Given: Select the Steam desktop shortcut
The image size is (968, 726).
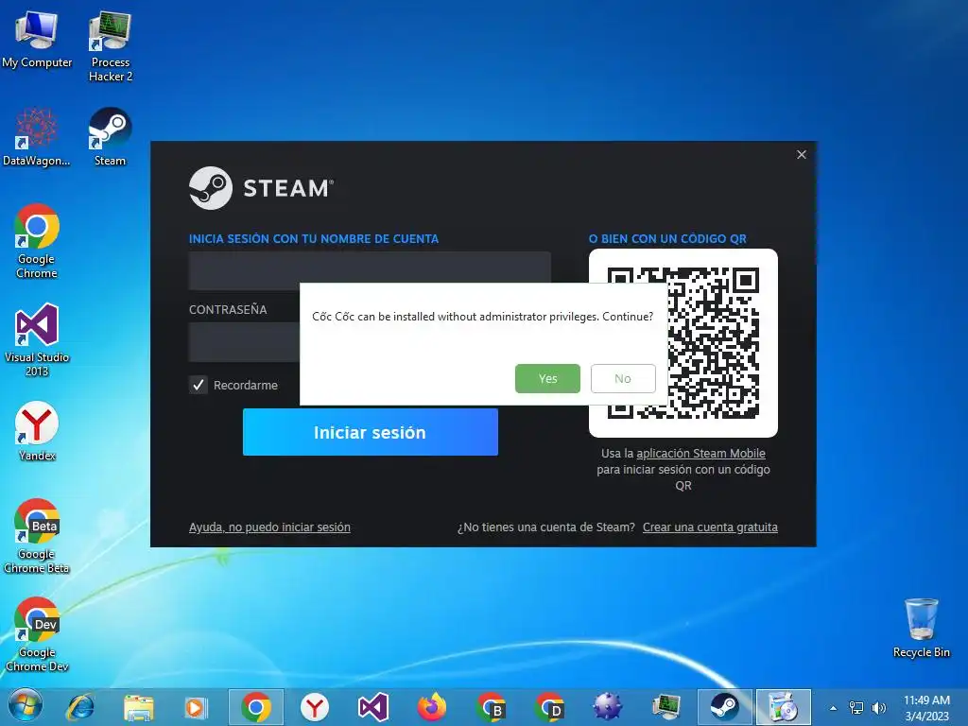Looking at the screenshot, I should (x=110, y=137).
